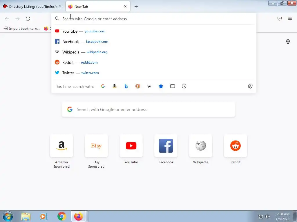Close the Directory Listing tab
Image resolution: width=297 pixels, height=222 pixels.
[x=60, y=6]
